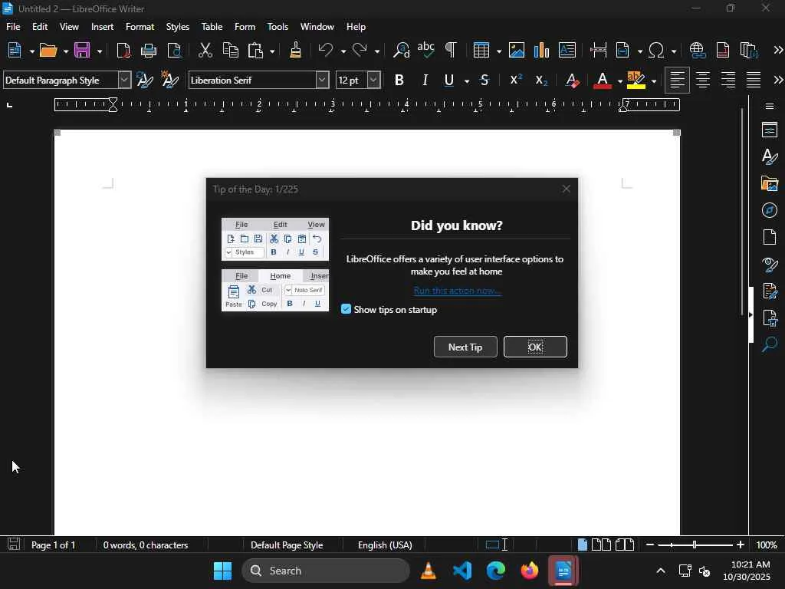Export as PDF icon

(123, 51)
